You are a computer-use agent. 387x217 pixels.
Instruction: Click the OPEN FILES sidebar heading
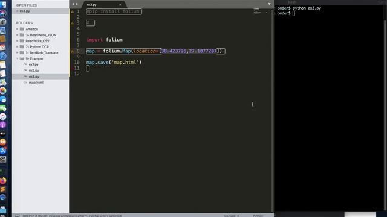(27, 5)
